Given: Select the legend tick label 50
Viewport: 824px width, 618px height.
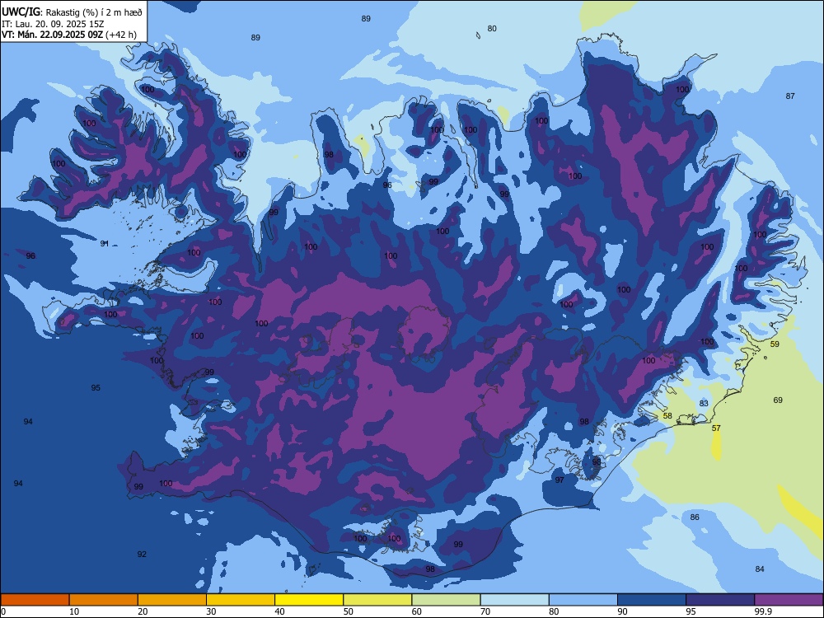Looking at the screenshot, I should [349, 611].
